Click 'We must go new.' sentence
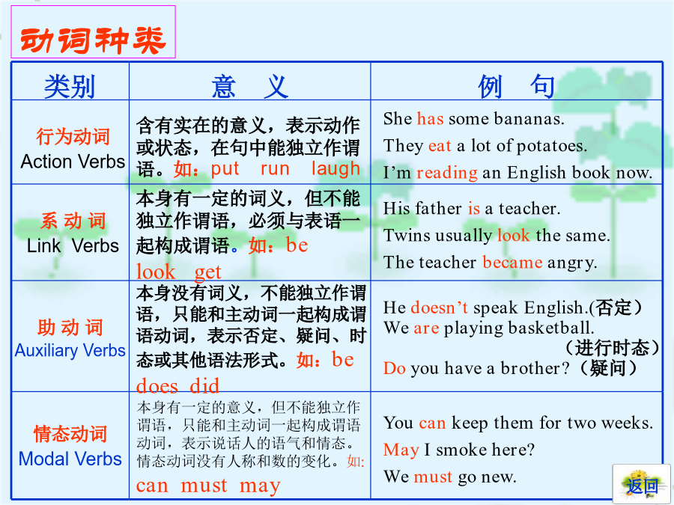Viewport: 674px width, 505px height. pos(449,477)
